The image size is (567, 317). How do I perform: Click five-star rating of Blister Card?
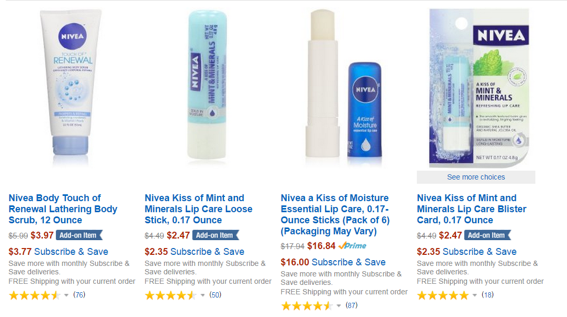[x=442, y=295]
